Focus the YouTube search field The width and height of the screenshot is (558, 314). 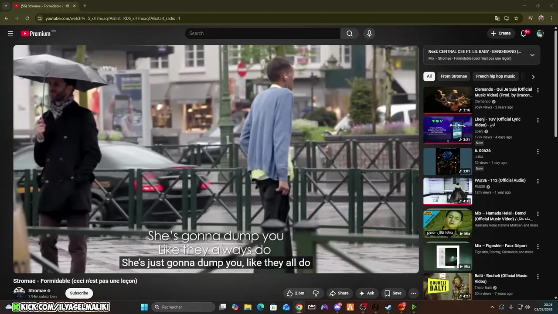point(263,34)
